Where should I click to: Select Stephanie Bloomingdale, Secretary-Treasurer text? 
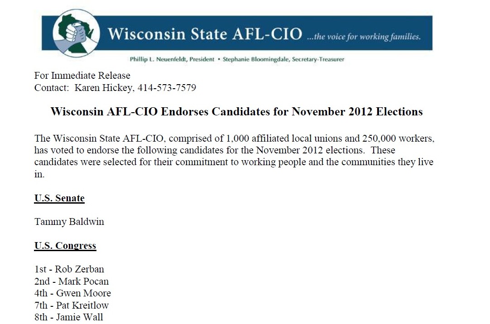click(x=283, y=59)
